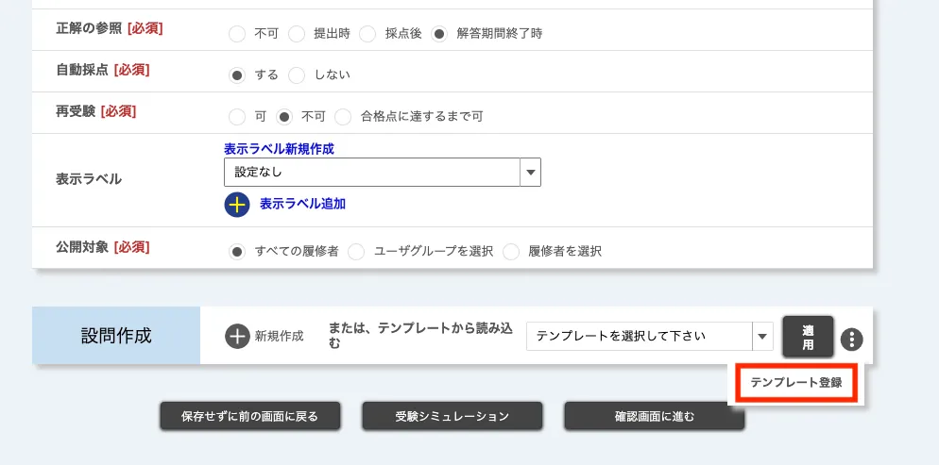Open the three-dot more options menu
Viewport: 939px width, 465px height.
[852, 340]
